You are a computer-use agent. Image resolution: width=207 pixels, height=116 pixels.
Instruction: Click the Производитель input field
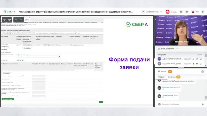point(38,79)
